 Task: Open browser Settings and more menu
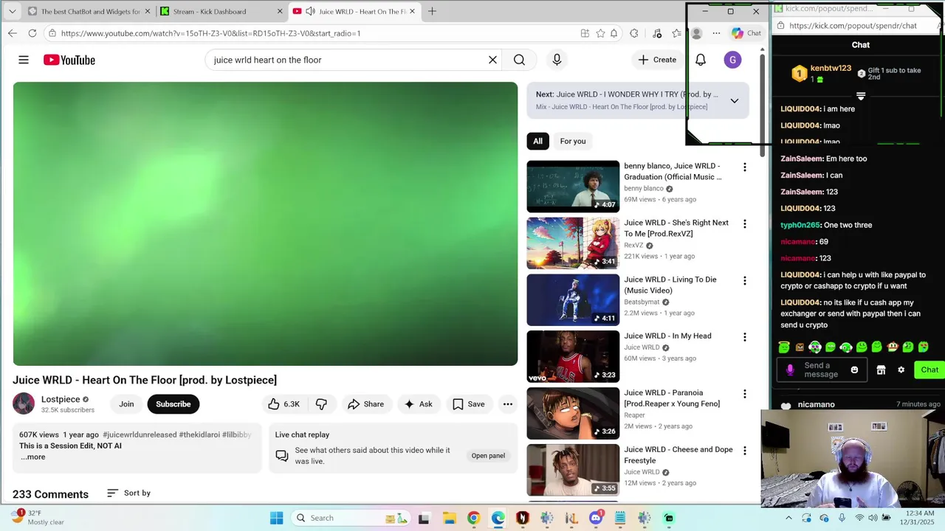pos(716,33)
